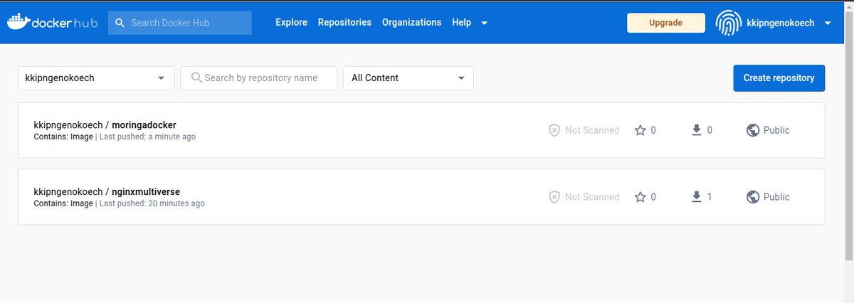The image size is (854, 303).
Task: Click 'Last pushed: 20 minutes ago' text
Action: point(152,203)
